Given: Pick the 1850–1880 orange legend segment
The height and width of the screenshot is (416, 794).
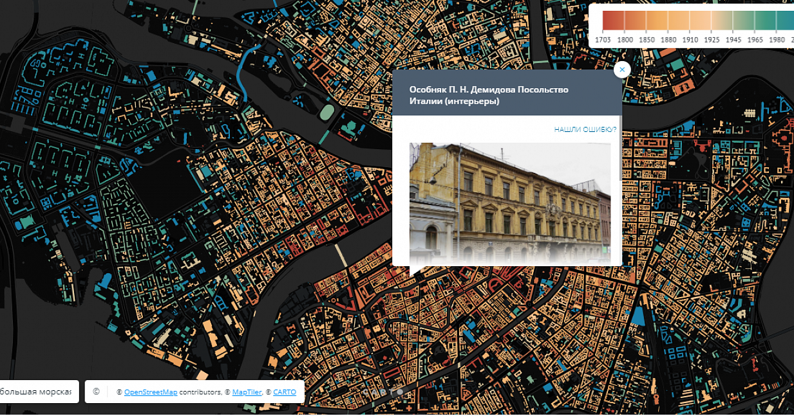Looking at the screenshot, I should (x=657, y=21).
